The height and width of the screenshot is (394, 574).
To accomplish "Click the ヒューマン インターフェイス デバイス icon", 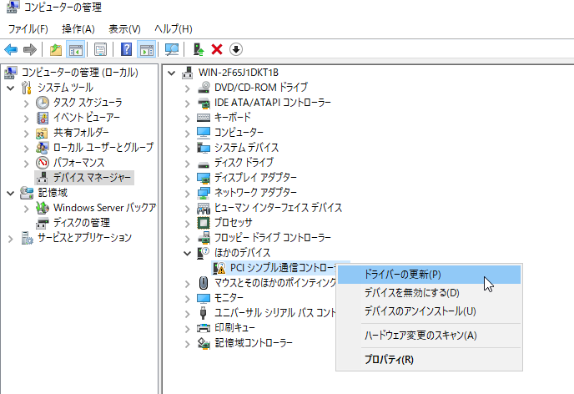I will (204, 208).
